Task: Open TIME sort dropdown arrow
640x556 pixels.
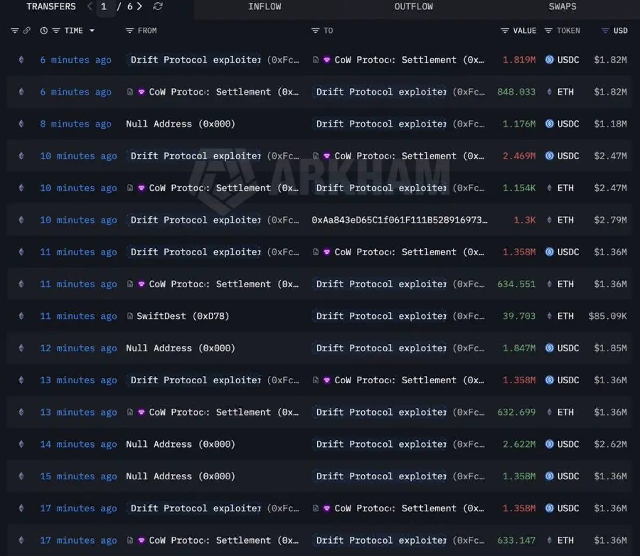Action: pos(92,30)
